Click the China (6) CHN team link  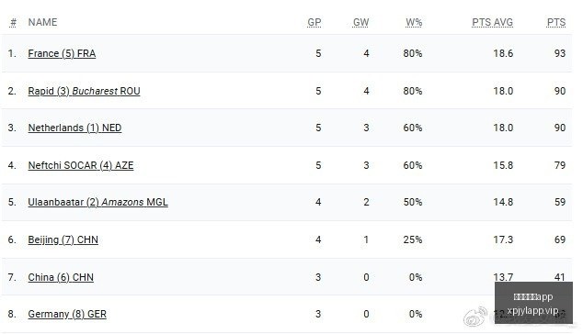click(61, 277)
